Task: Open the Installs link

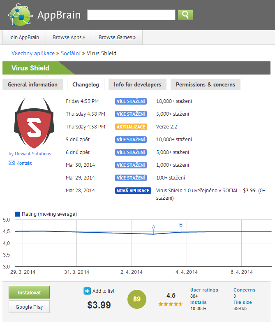Action: pos(198,302)
